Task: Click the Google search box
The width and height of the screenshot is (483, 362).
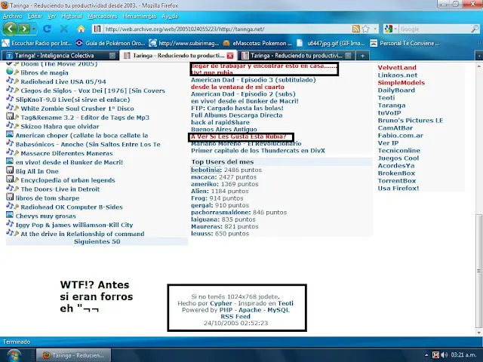Action: click(x=435, y=29)
